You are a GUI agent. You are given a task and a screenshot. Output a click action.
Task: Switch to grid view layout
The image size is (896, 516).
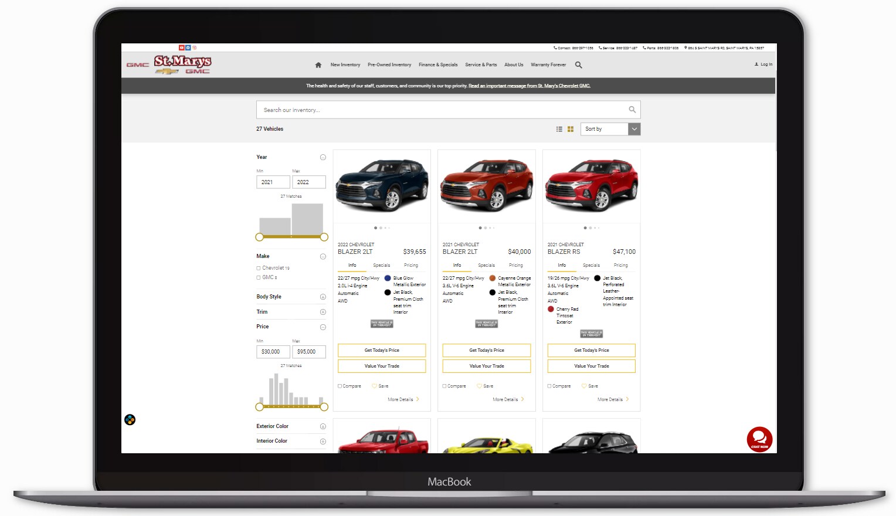[571, 129]
